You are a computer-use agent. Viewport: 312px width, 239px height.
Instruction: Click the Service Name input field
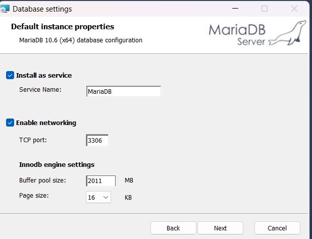tap(124, 91)
